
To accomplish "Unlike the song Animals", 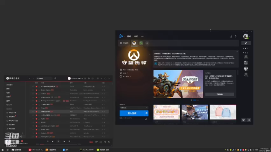I will click(36, 94).
